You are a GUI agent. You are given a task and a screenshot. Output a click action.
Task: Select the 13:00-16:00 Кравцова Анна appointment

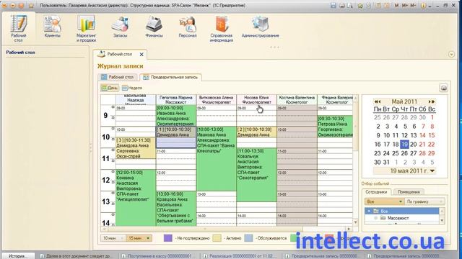[x=176, y=209]
